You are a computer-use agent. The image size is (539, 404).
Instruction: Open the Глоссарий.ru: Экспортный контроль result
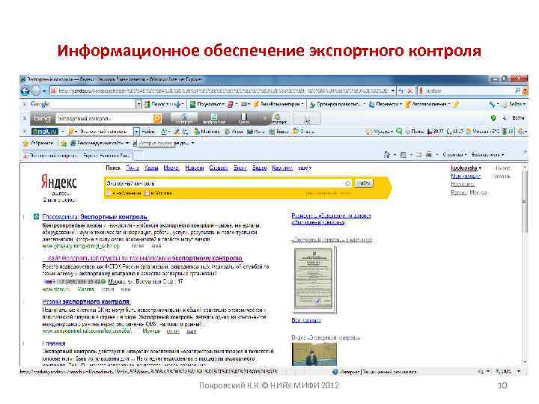(x=95, y=217)
